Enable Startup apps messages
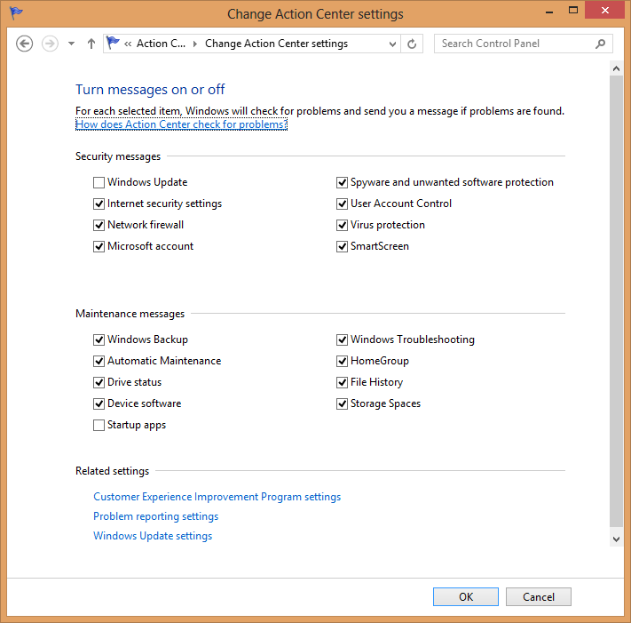The height and width of the screenshot is (623, 631). [x=99, y=425]
